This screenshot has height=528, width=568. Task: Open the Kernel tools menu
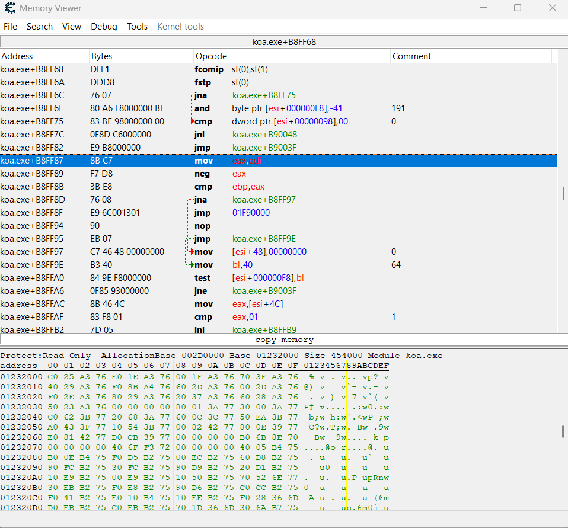180,27
